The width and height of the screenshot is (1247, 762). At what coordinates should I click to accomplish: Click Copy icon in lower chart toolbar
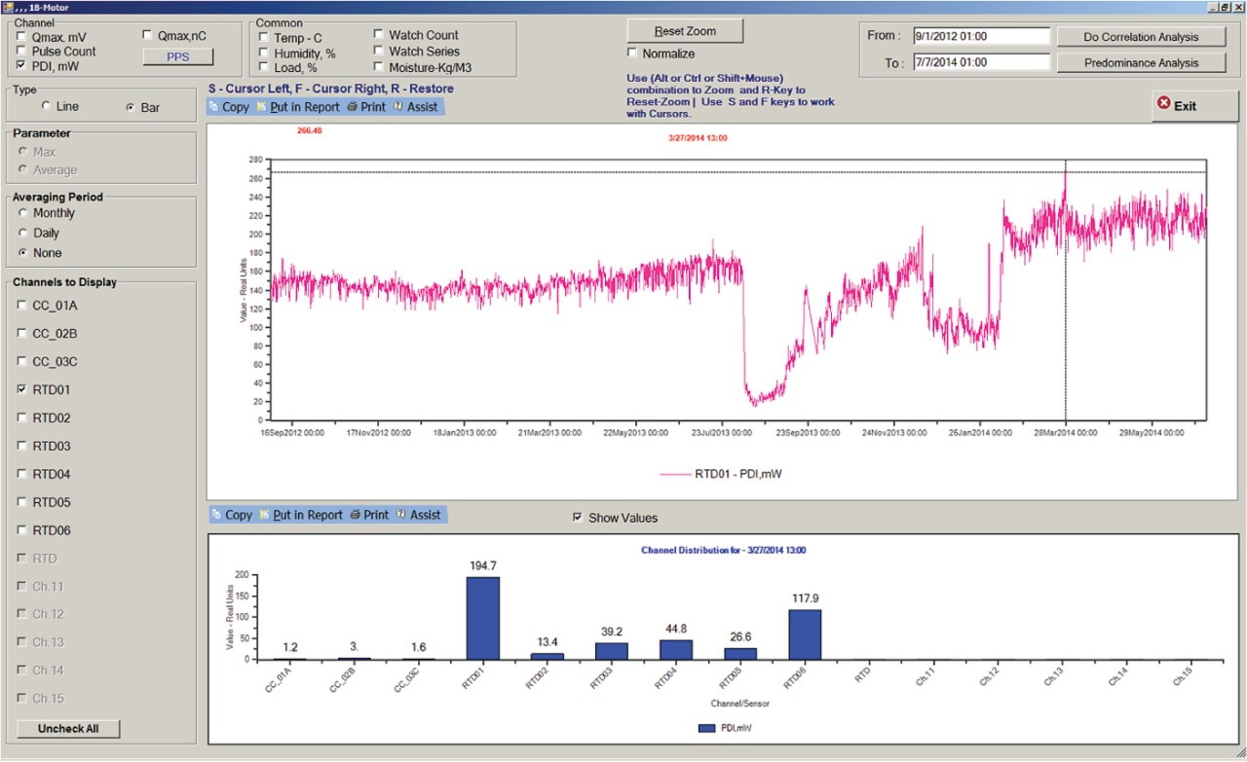point(218,515)
